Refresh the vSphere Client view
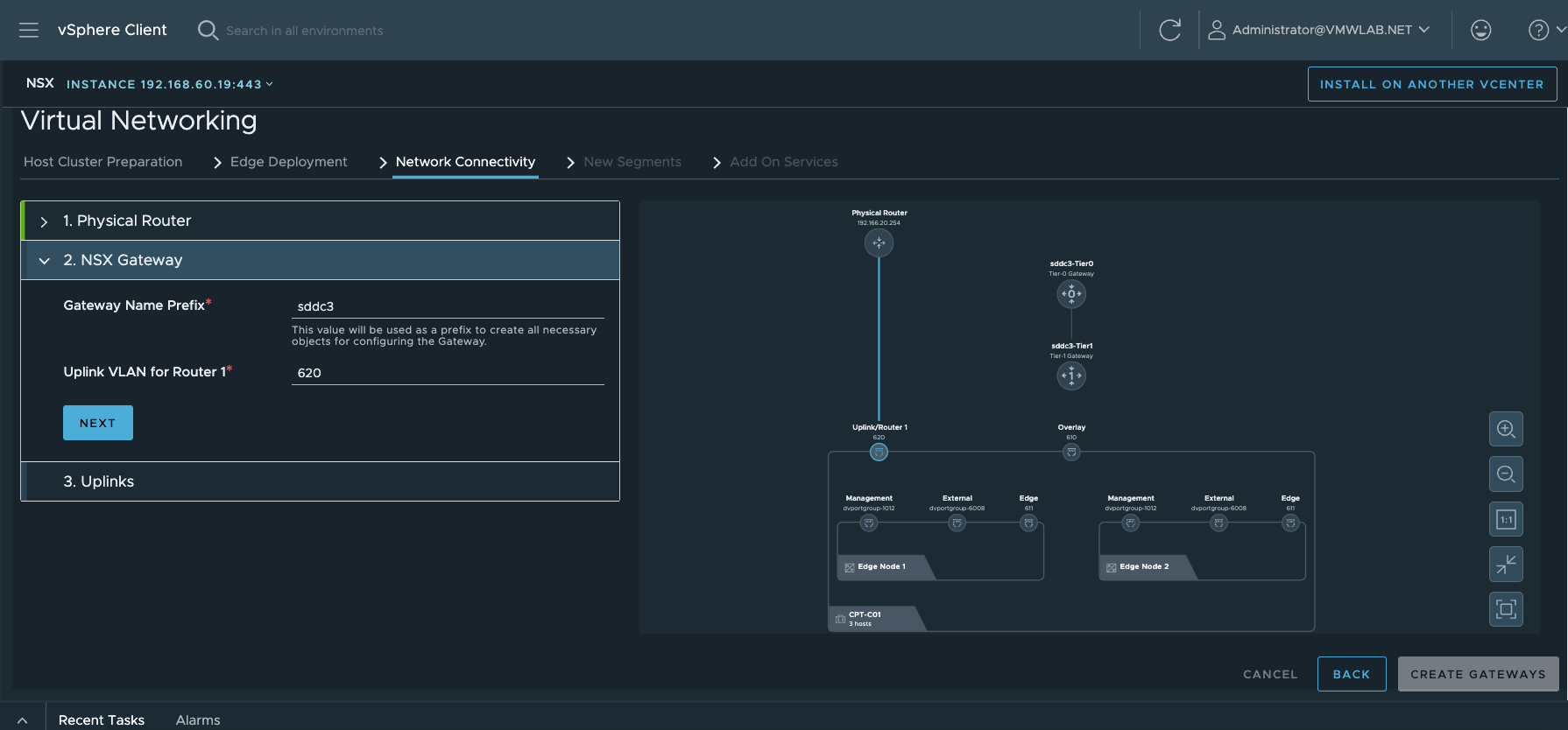Image resolution: width=1568 pixels, height=730 pixels. pyautogui.click(x=1169, y=31)
